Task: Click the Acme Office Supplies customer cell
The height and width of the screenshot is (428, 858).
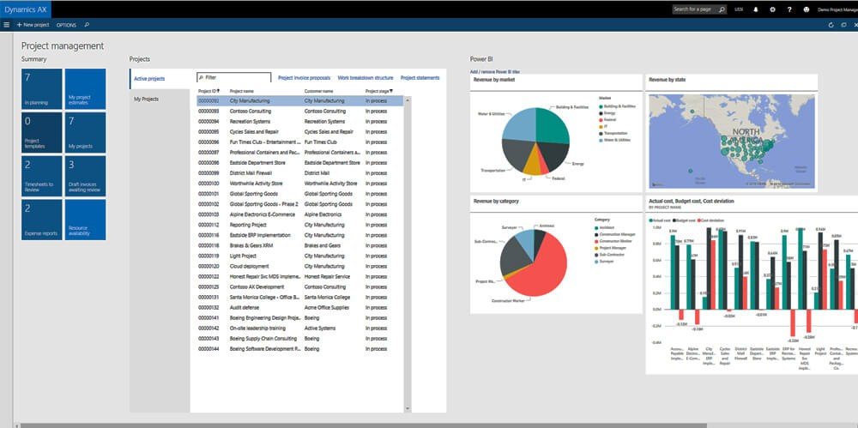Action: tap(327, 308)
